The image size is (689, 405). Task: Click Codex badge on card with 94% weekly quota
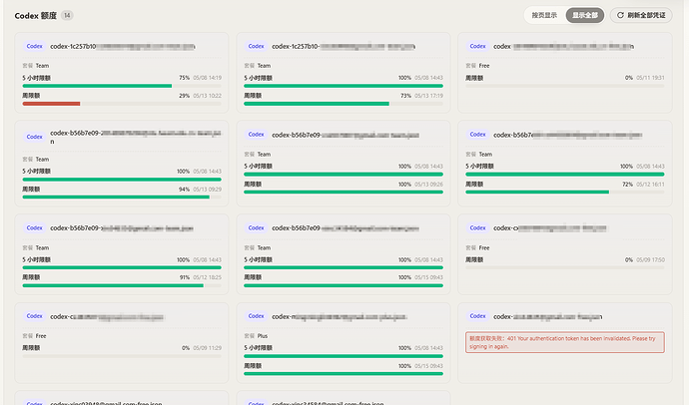coord(34,137)
